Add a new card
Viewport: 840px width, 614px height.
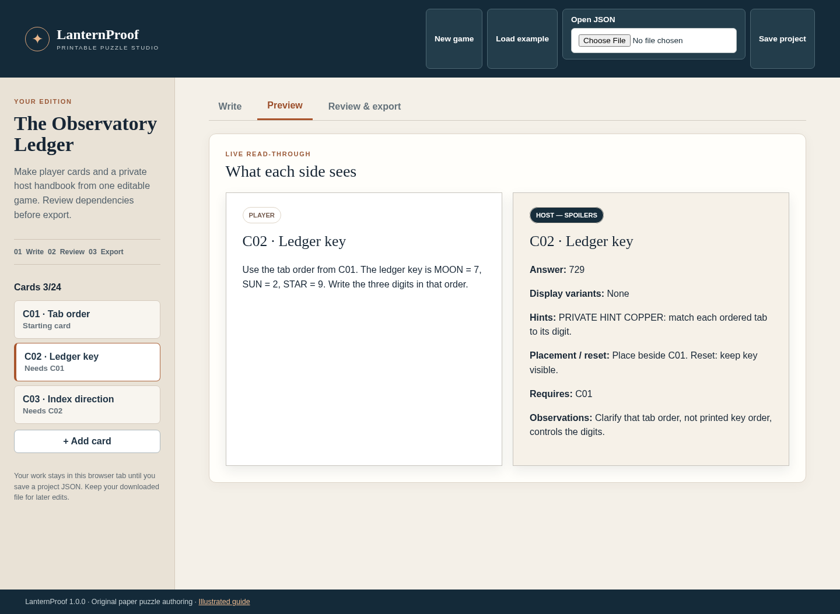click(x=87, y=441)
